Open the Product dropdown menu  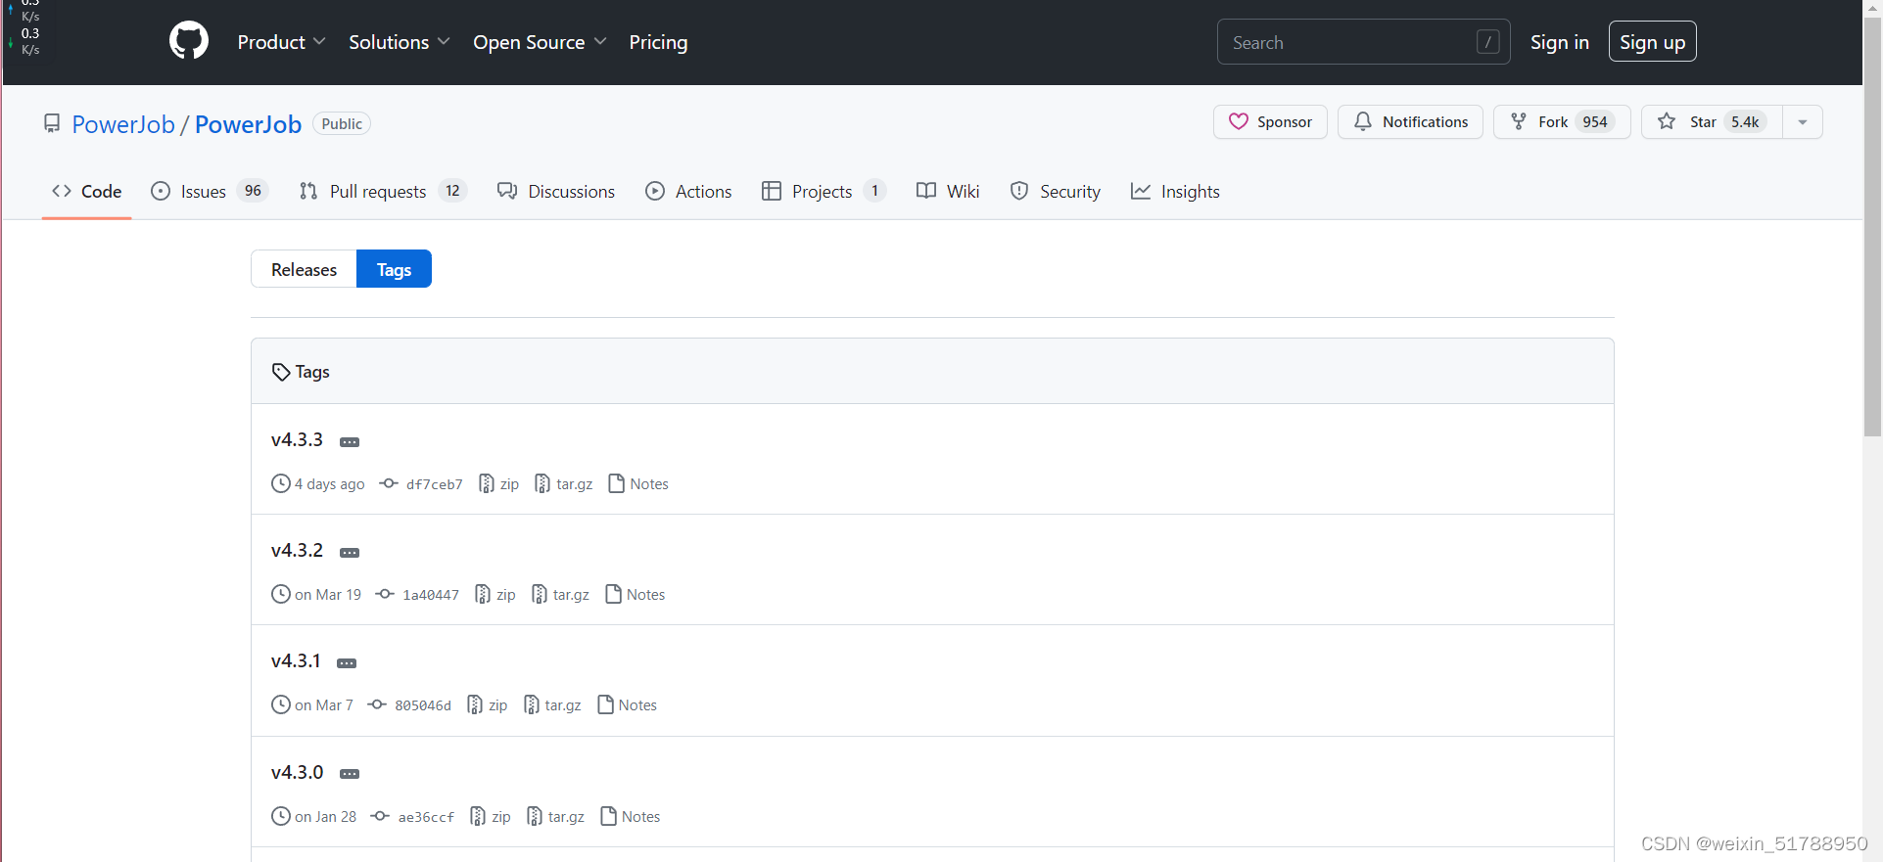[x=281, y=42]
